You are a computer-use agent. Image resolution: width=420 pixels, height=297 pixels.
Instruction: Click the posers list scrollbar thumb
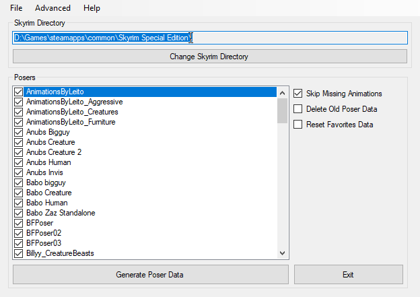(x=282, y=110)
